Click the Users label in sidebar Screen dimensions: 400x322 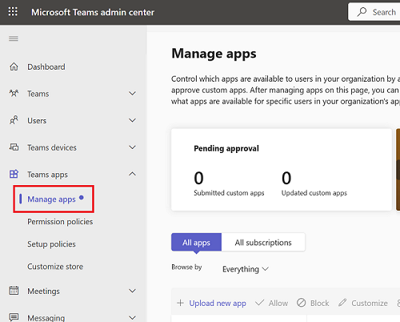coord(37,121)
